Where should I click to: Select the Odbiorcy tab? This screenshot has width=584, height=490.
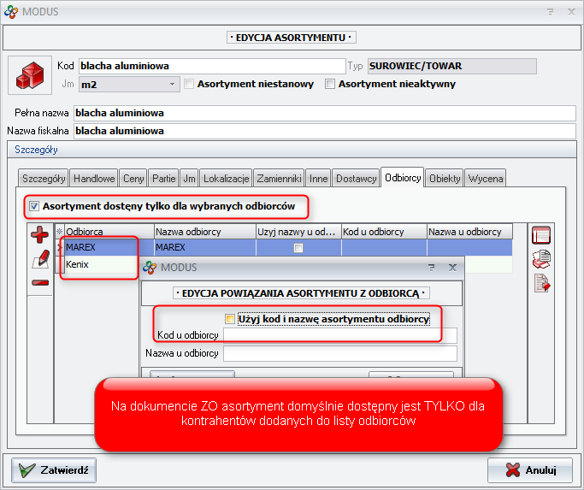pos(403,177)
